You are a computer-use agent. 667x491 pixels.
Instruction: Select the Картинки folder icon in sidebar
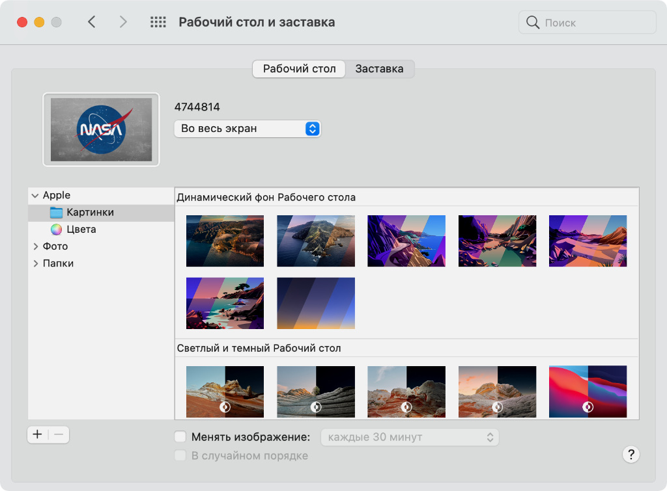pos(56,213)
